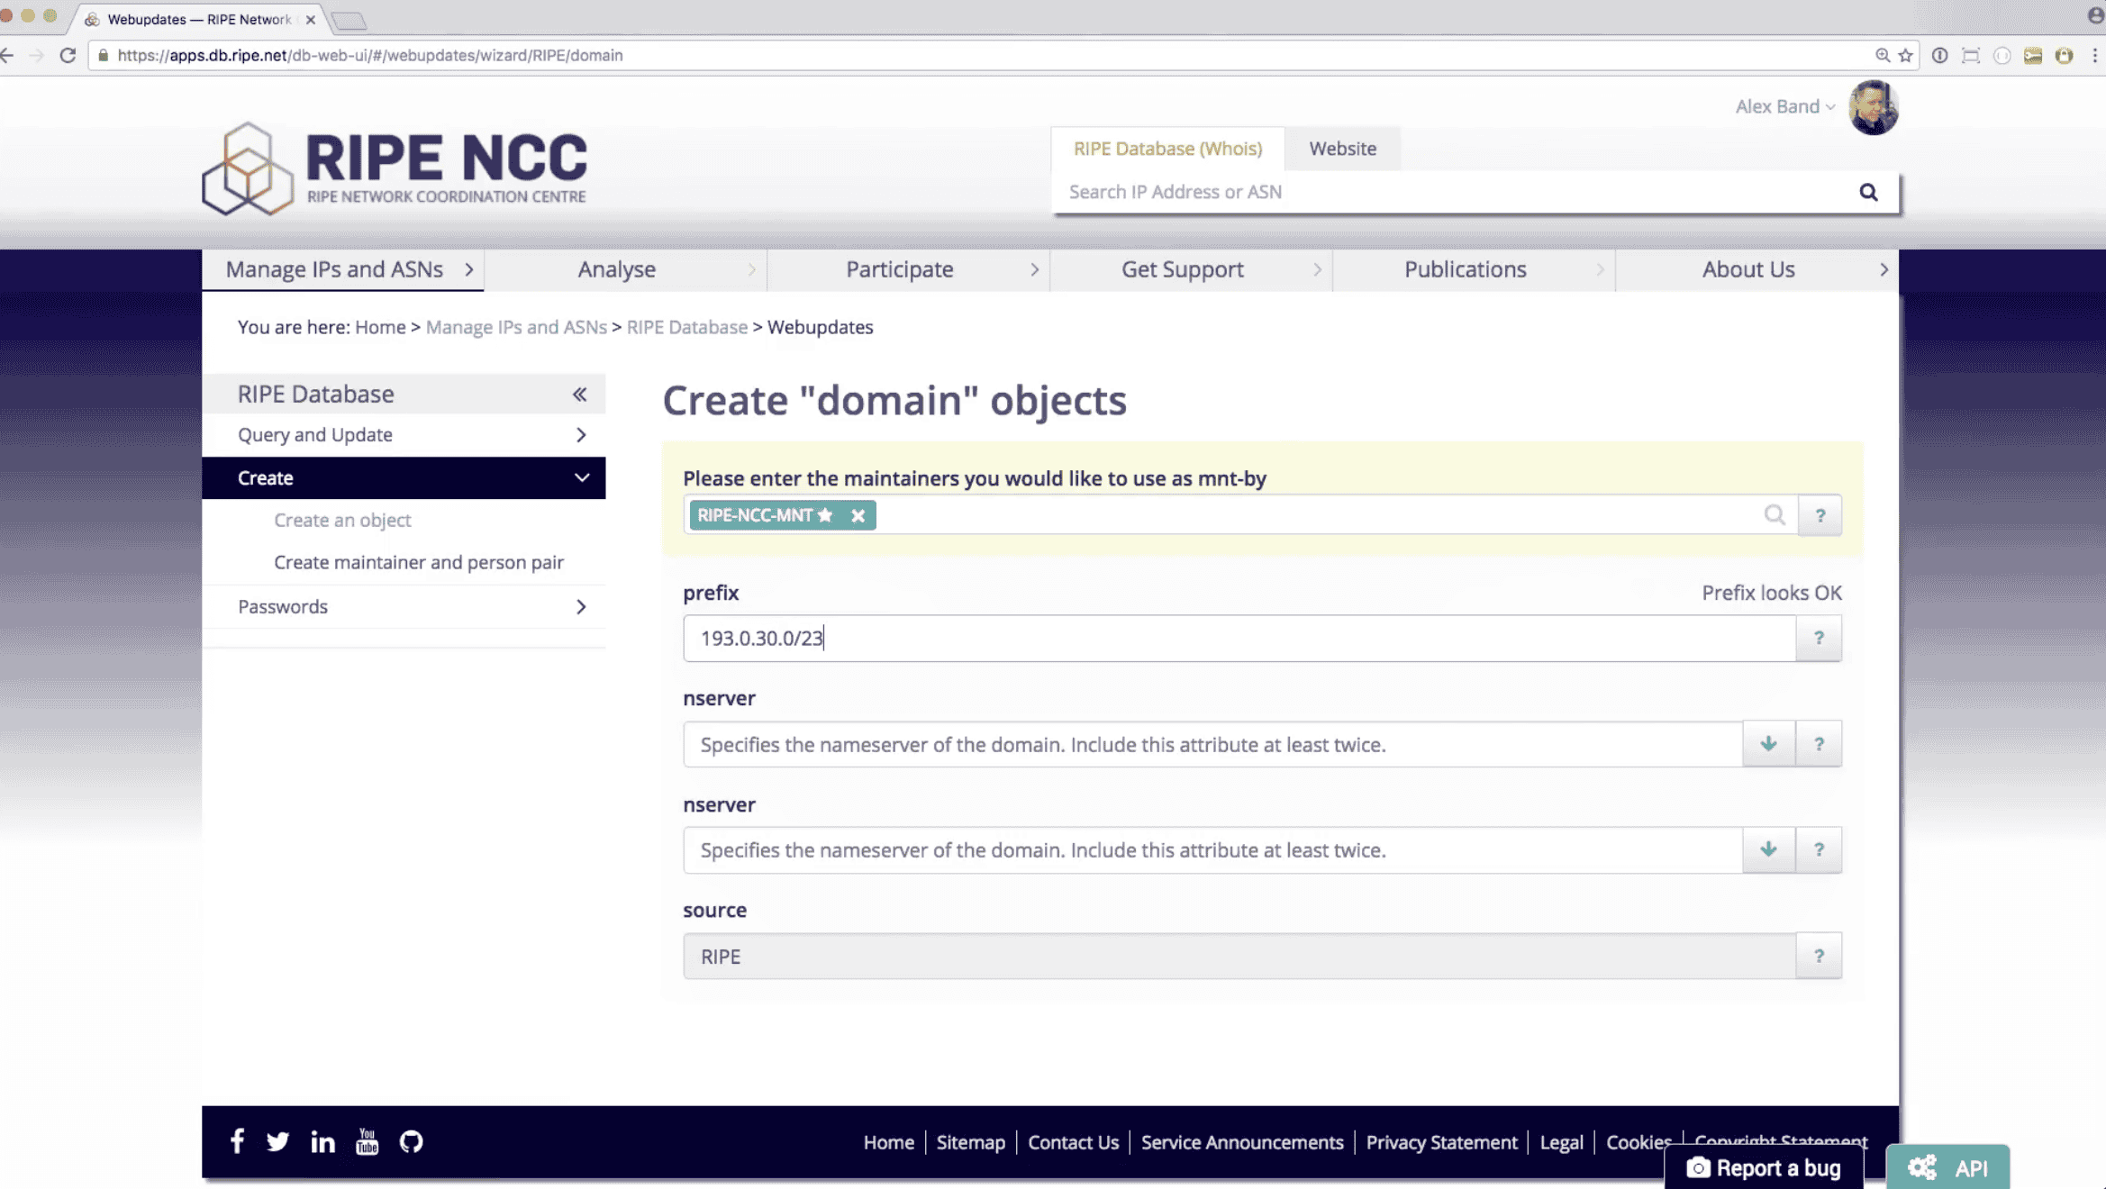Click the API button
Screen dimensions: 2106x1189
pyautogui.click(x=1947, y=1167)
